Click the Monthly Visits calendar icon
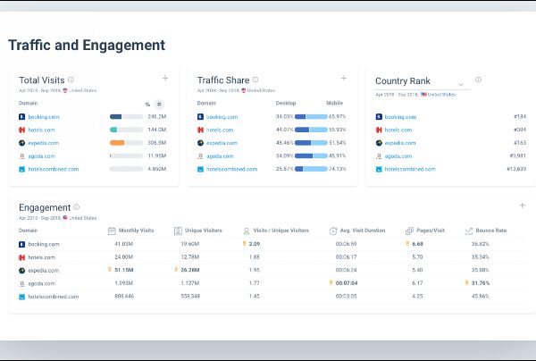 pyautogui.click(x=112, y=231)
